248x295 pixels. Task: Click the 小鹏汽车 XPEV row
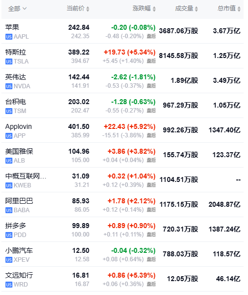click(x=123, y=254)
